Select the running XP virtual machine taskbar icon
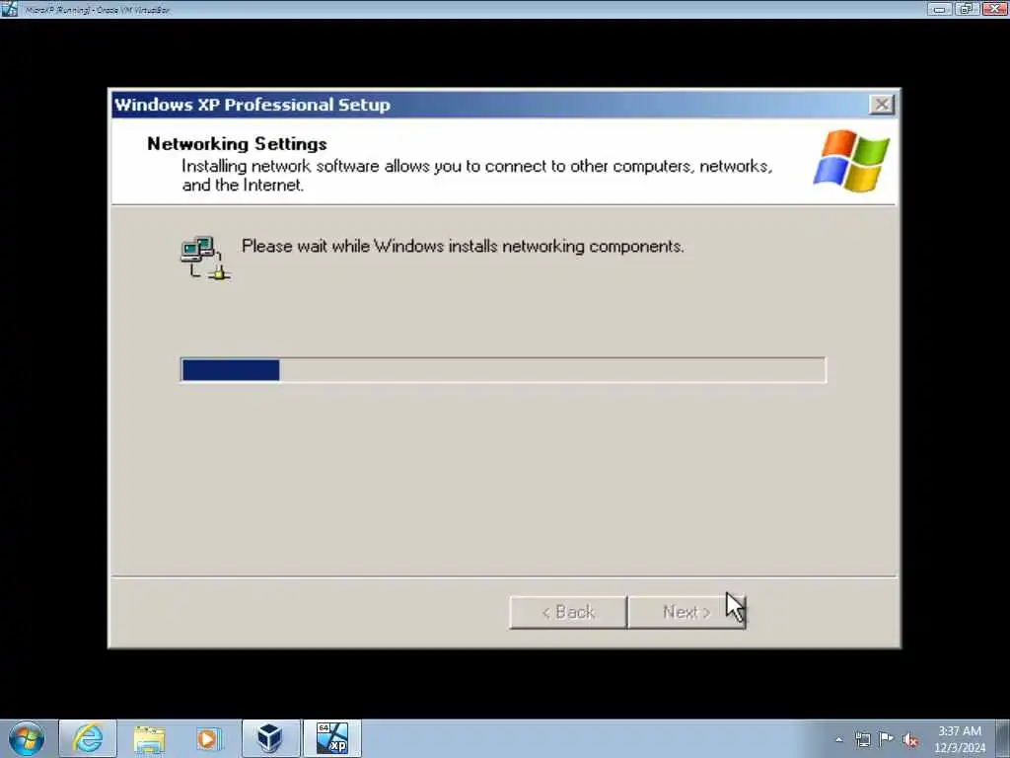 click(331, 738)
